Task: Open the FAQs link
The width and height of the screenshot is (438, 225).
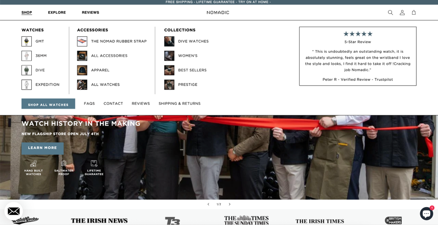Action: pyautogui.click(x=89, y=104)
